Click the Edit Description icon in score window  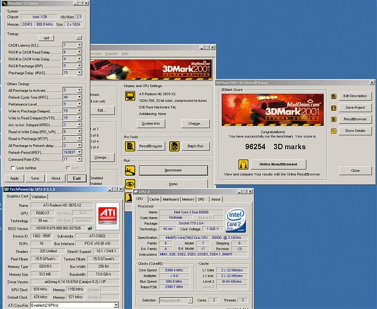334,97
